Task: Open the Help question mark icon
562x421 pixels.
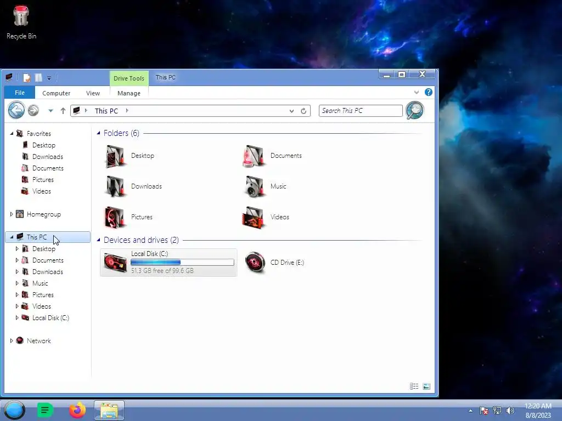Action: [428, 92]
